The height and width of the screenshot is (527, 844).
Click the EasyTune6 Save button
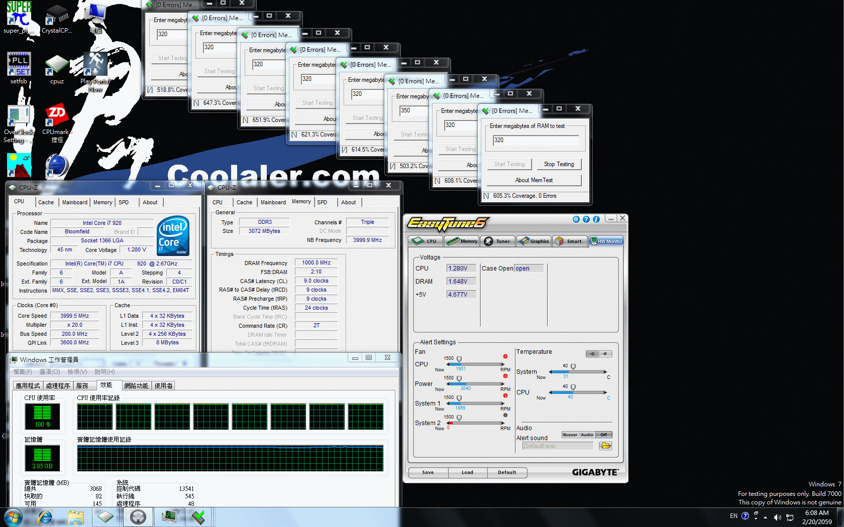click(x=428, y=472)
